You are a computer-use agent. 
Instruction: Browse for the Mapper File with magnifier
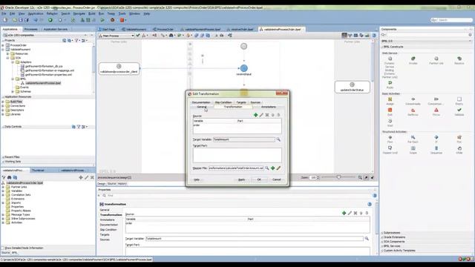[267, 168]
